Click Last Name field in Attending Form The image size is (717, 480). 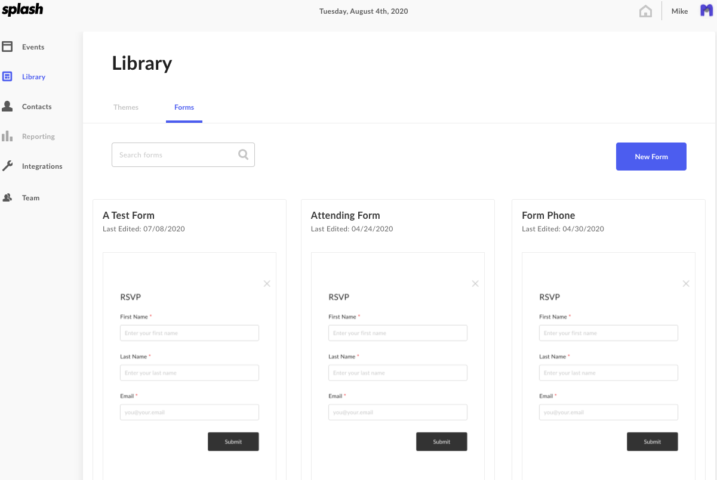(x=398, y=373)
